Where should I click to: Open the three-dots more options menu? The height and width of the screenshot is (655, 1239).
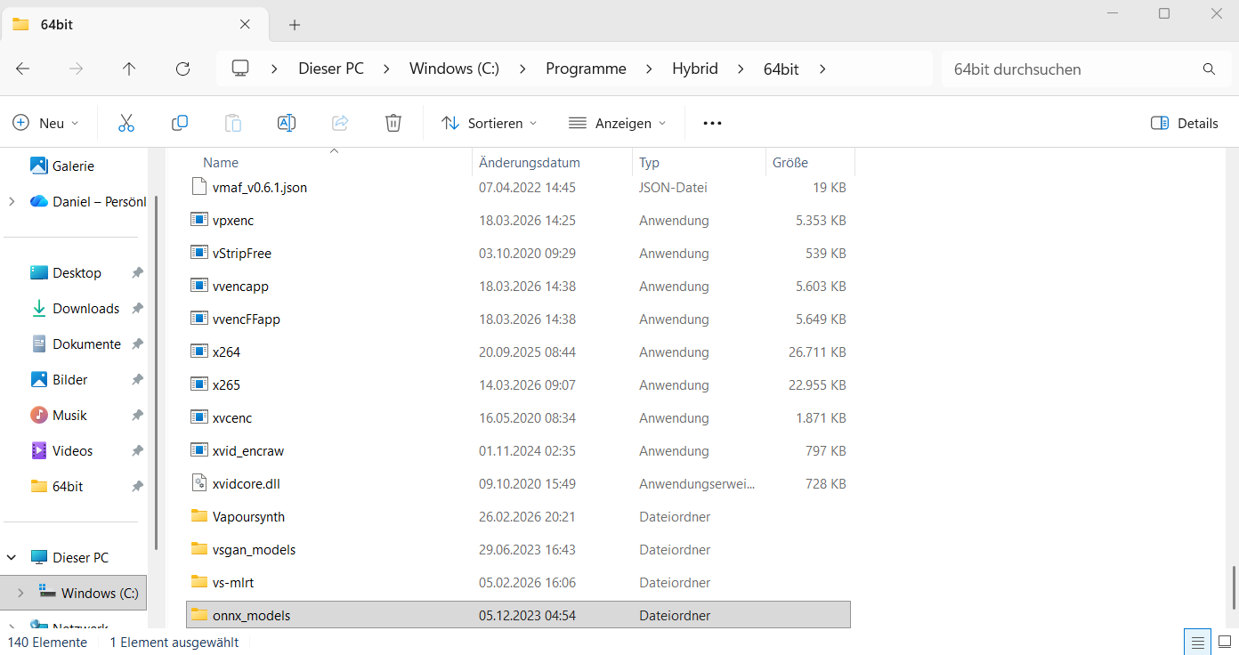pos(712,123)
